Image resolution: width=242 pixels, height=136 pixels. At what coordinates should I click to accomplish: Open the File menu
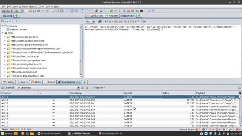[3, 6]
